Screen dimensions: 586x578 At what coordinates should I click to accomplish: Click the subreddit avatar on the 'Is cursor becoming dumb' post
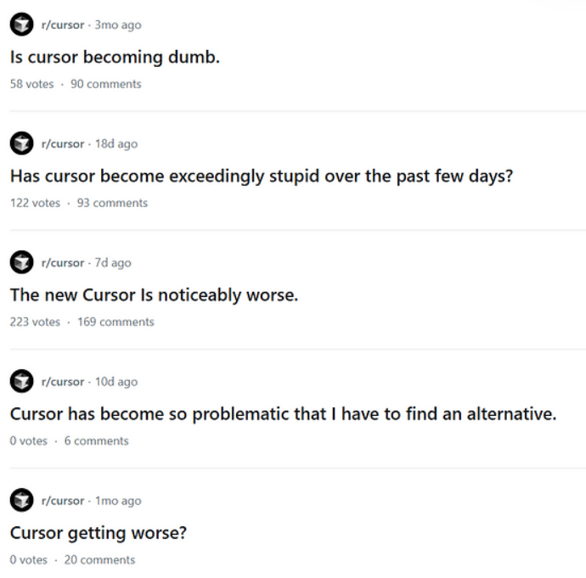click(x=22, y=25)
